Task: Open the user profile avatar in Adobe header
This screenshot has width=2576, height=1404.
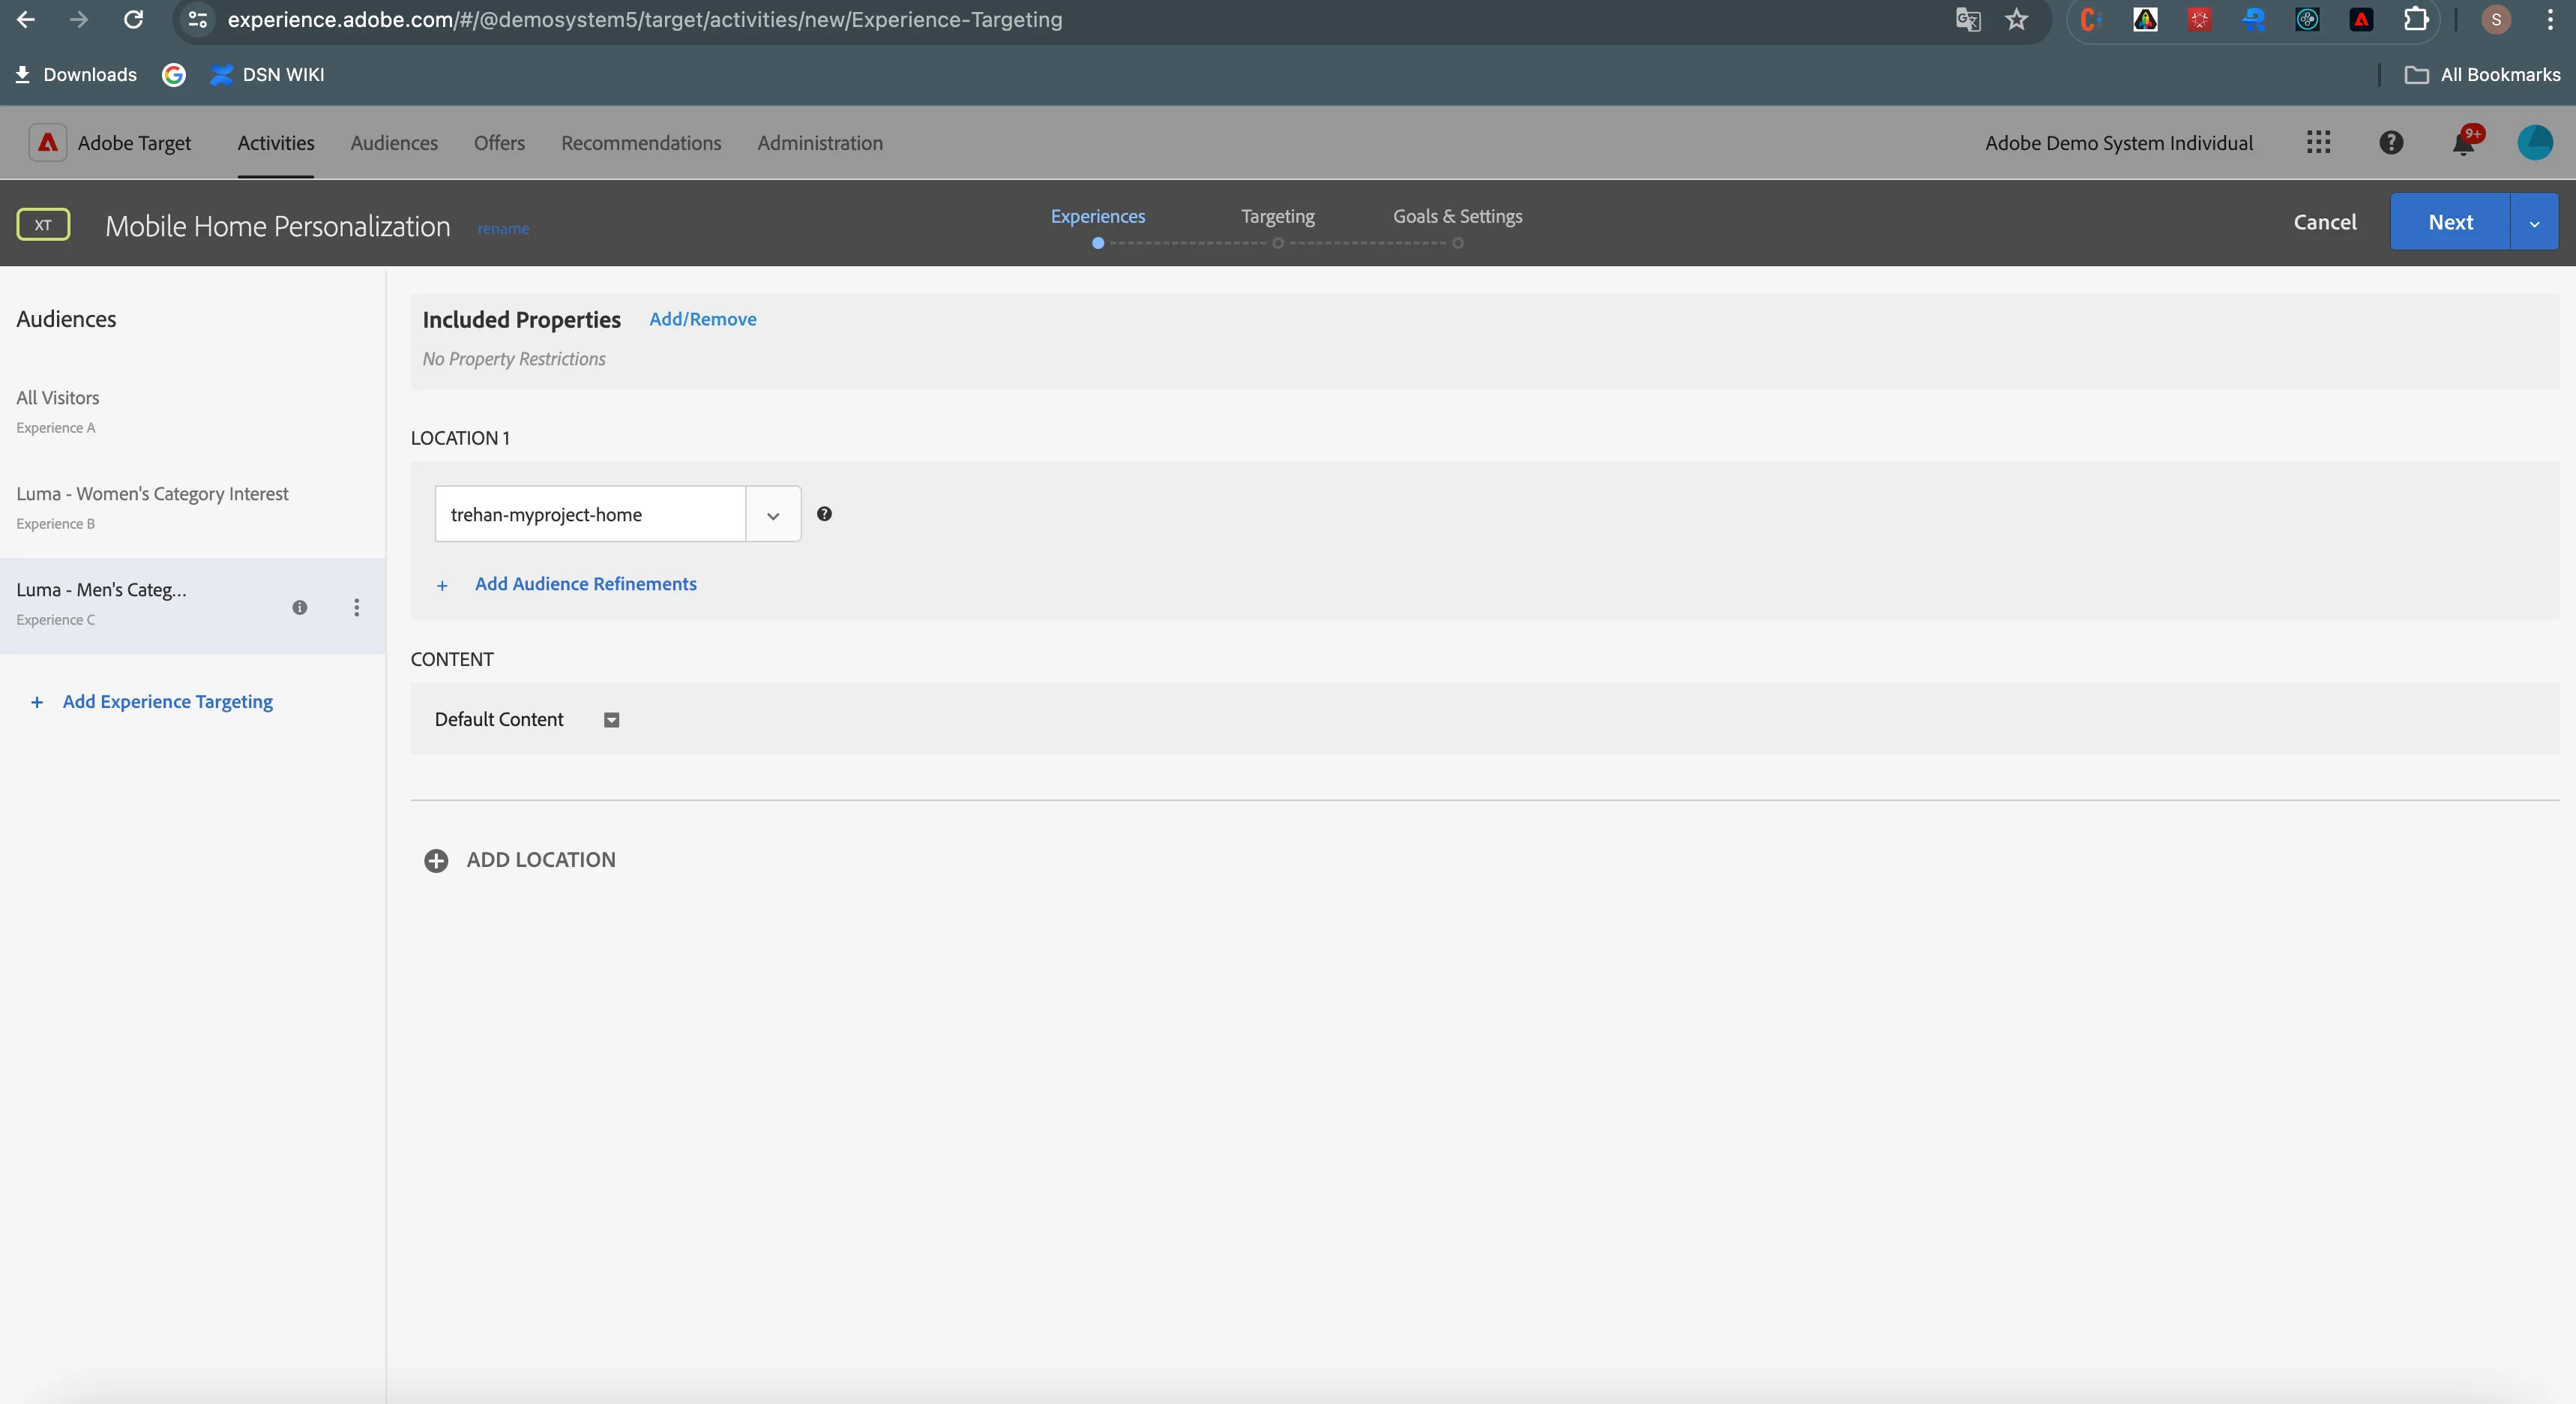Action: coord(2534,143)
